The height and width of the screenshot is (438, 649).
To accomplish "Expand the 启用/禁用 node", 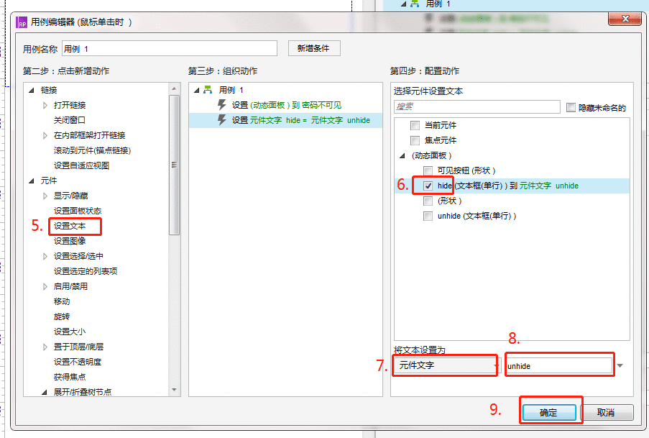I will (x=45, y=286).
